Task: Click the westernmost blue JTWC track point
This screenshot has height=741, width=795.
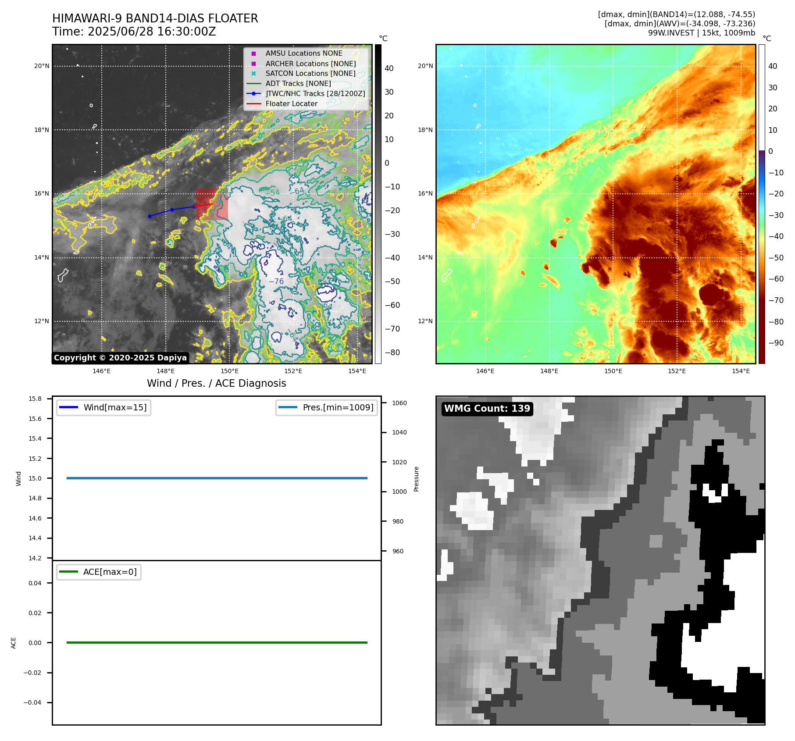Action: tap(150, 216)
